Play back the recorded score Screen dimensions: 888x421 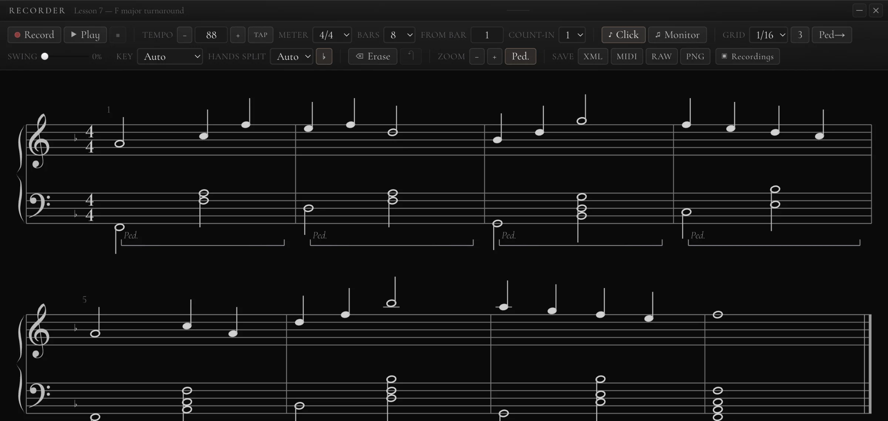(85, 35)
